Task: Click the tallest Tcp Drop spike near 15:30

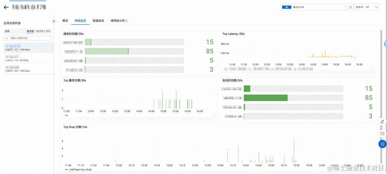Action: (x=294, y=150)
